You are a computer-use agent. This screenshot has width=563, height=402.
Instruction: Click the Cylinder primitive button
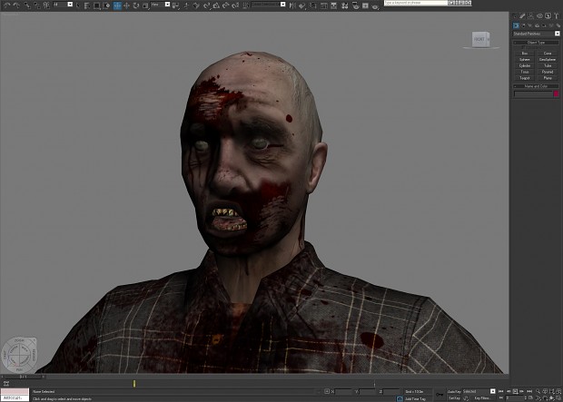point(525,65)
